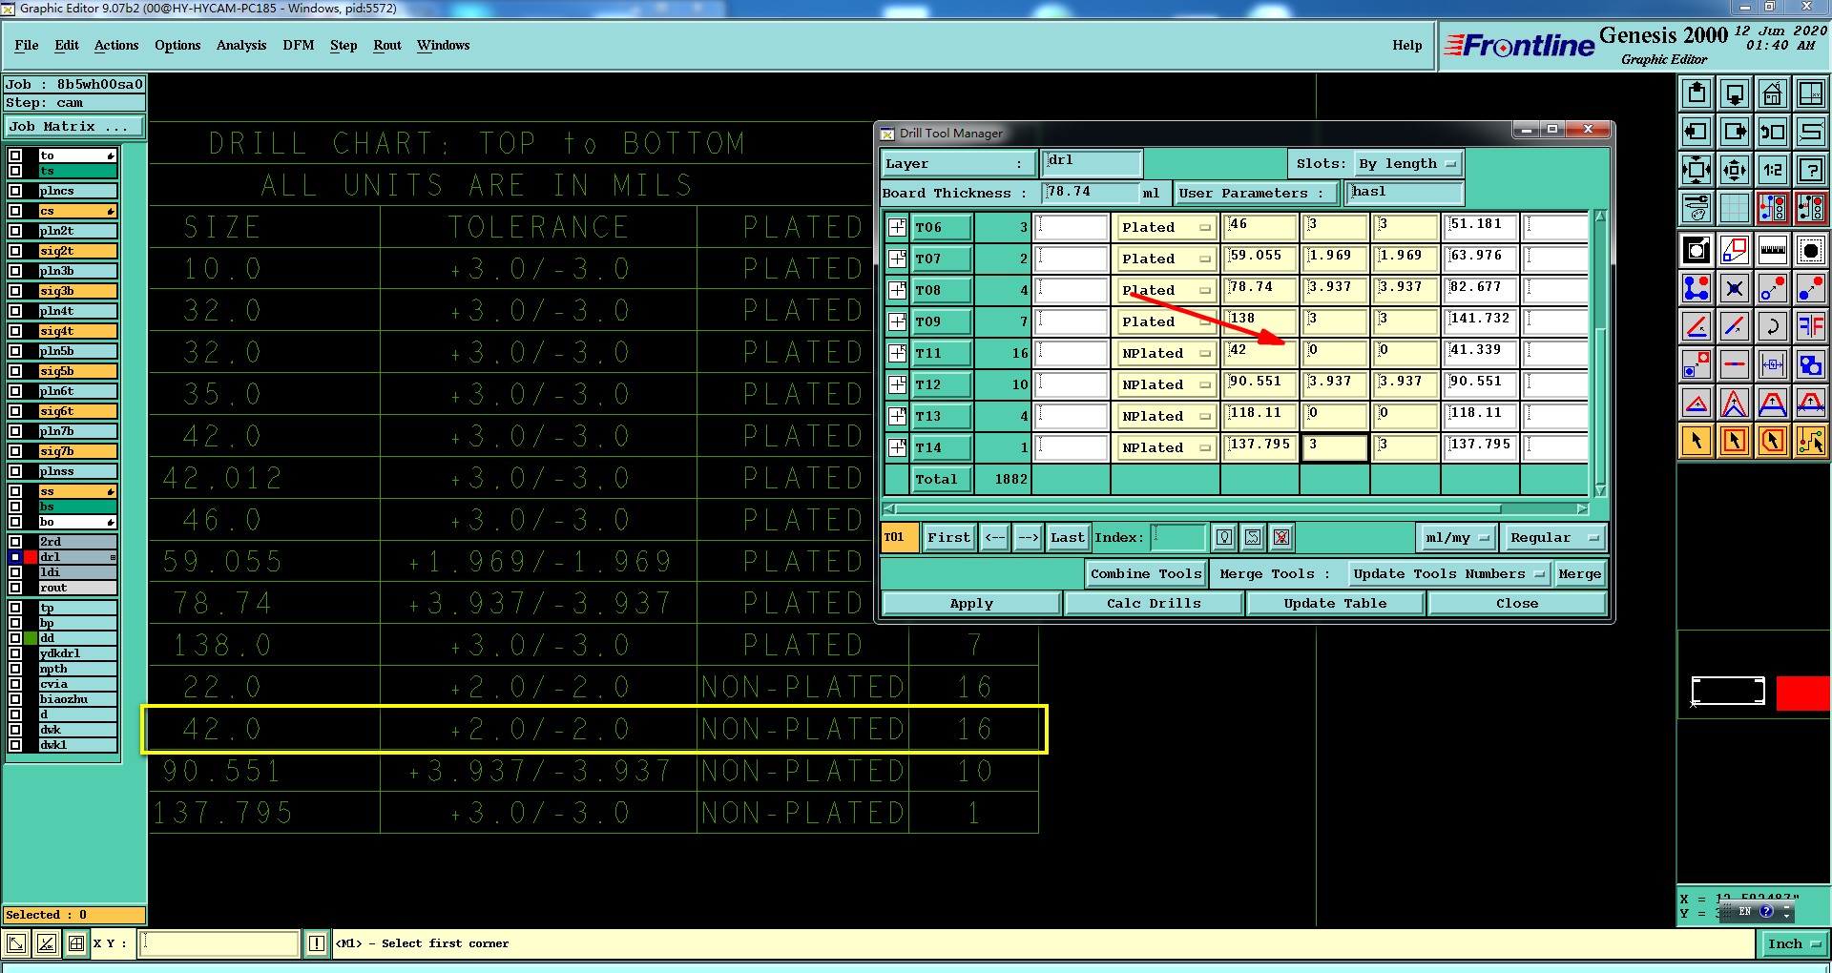The height and width of the screenshot is (973, 1832).
Task: Select the net path select arrow tool
Action: click(1811, 441)
